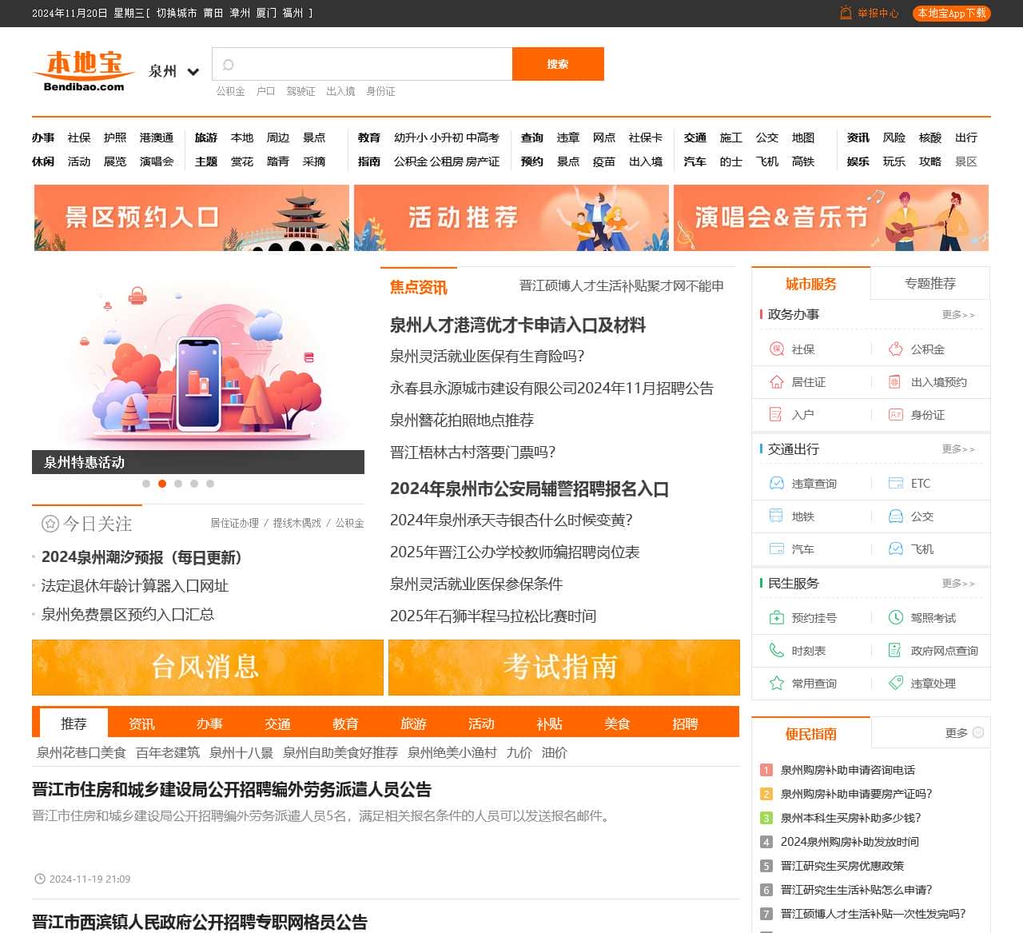This screenshot has width=1023, height=933.
Task: Click the 举报中心 bell icon
Action: point(846,13)
